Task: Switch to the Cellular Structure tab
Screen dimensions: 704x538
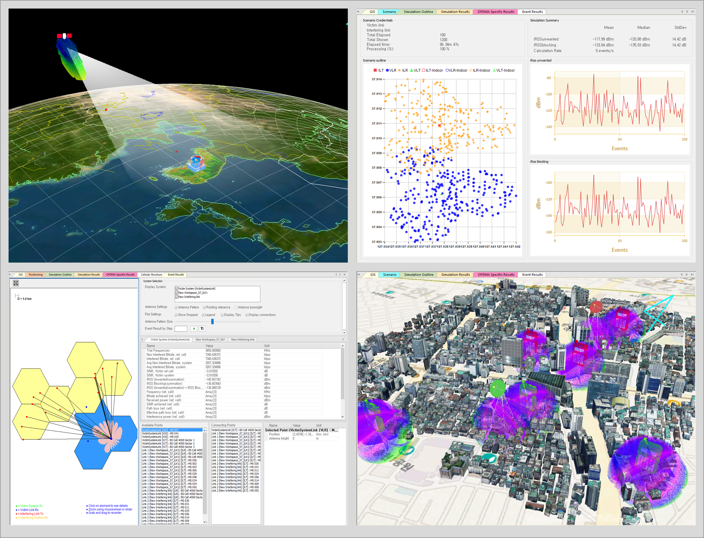Action: point(151,275)
